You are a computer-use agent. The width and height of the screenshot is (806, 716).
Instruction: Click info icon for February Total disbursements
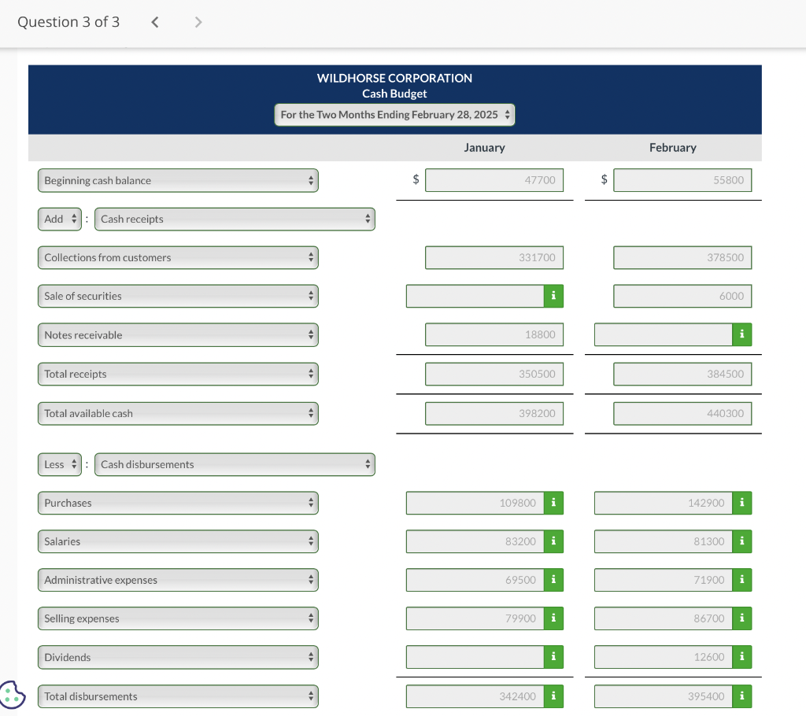click(x=741, y=696)
